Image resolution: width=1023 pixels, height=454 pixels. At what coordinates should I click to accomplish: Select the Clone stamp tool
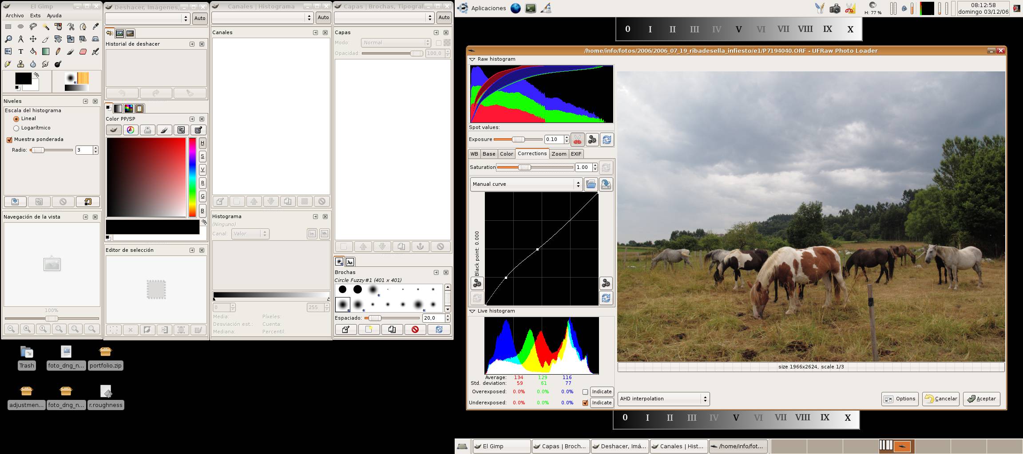tap(20, 64)
